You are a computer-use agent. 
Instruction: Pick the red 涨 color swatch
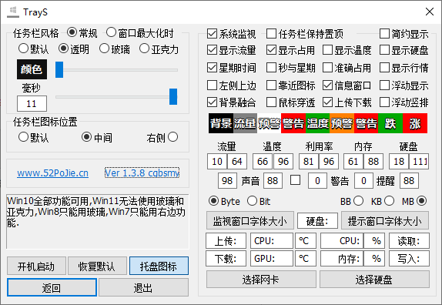(415, 123)
